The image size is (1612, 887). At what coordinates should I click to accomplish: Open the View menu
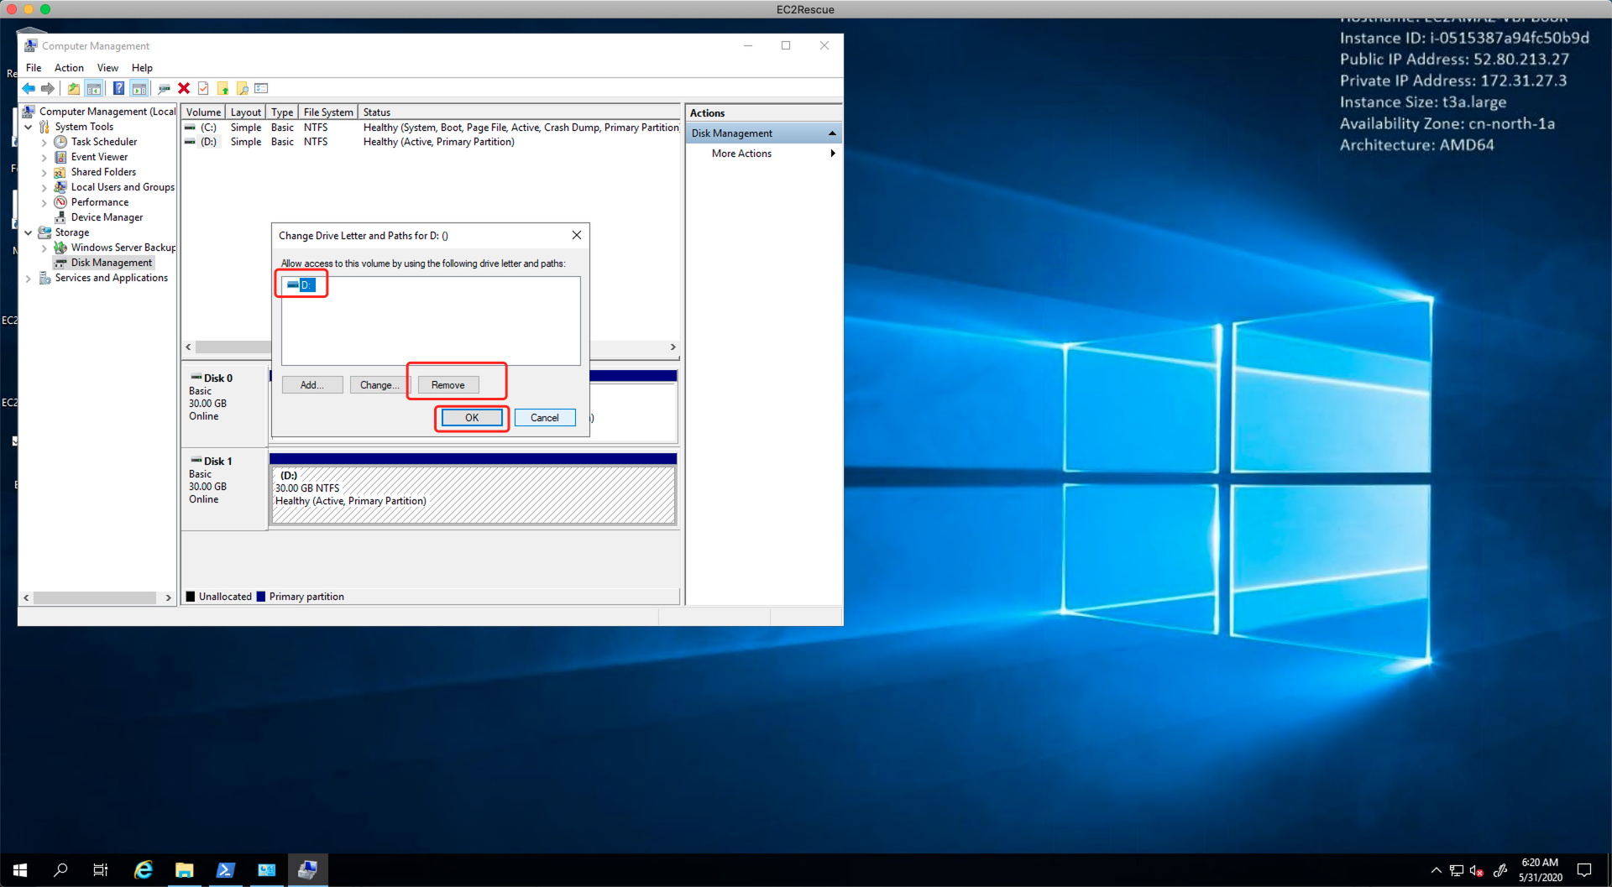click(107, 68)
